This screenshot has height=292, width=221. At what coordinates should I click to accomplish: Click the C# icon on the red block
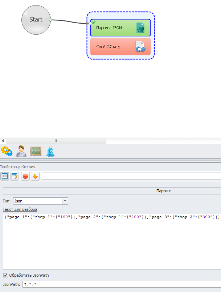[140, 47]
